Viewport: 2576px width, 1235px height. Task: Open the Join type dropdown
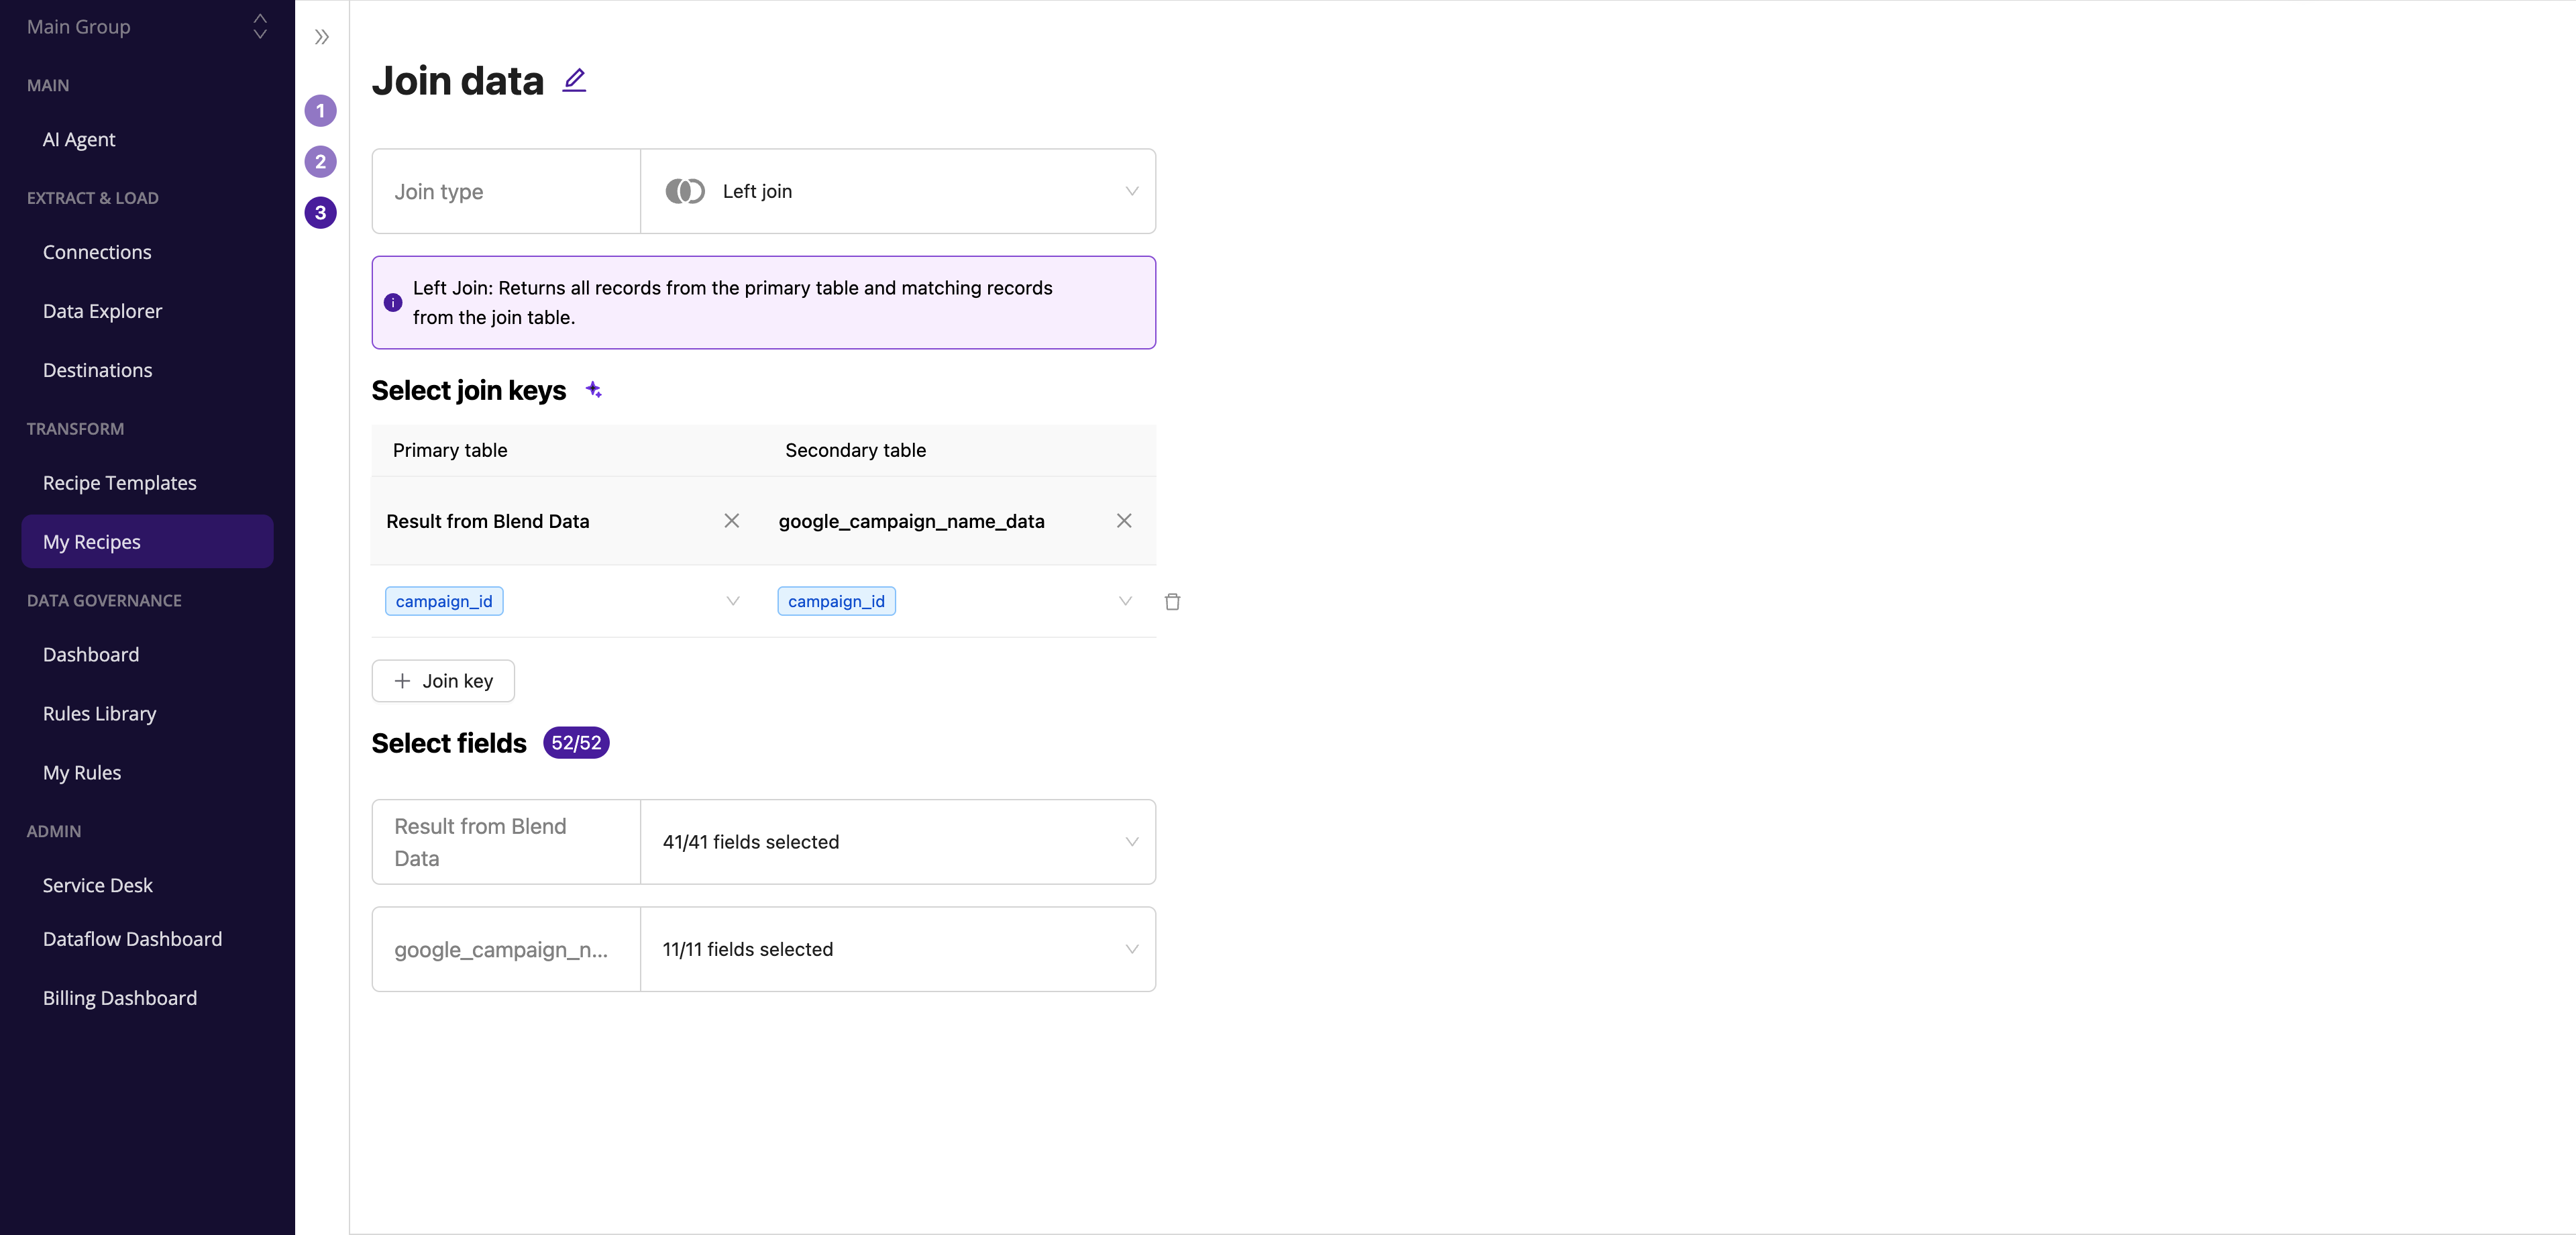[x=897, y=191]
